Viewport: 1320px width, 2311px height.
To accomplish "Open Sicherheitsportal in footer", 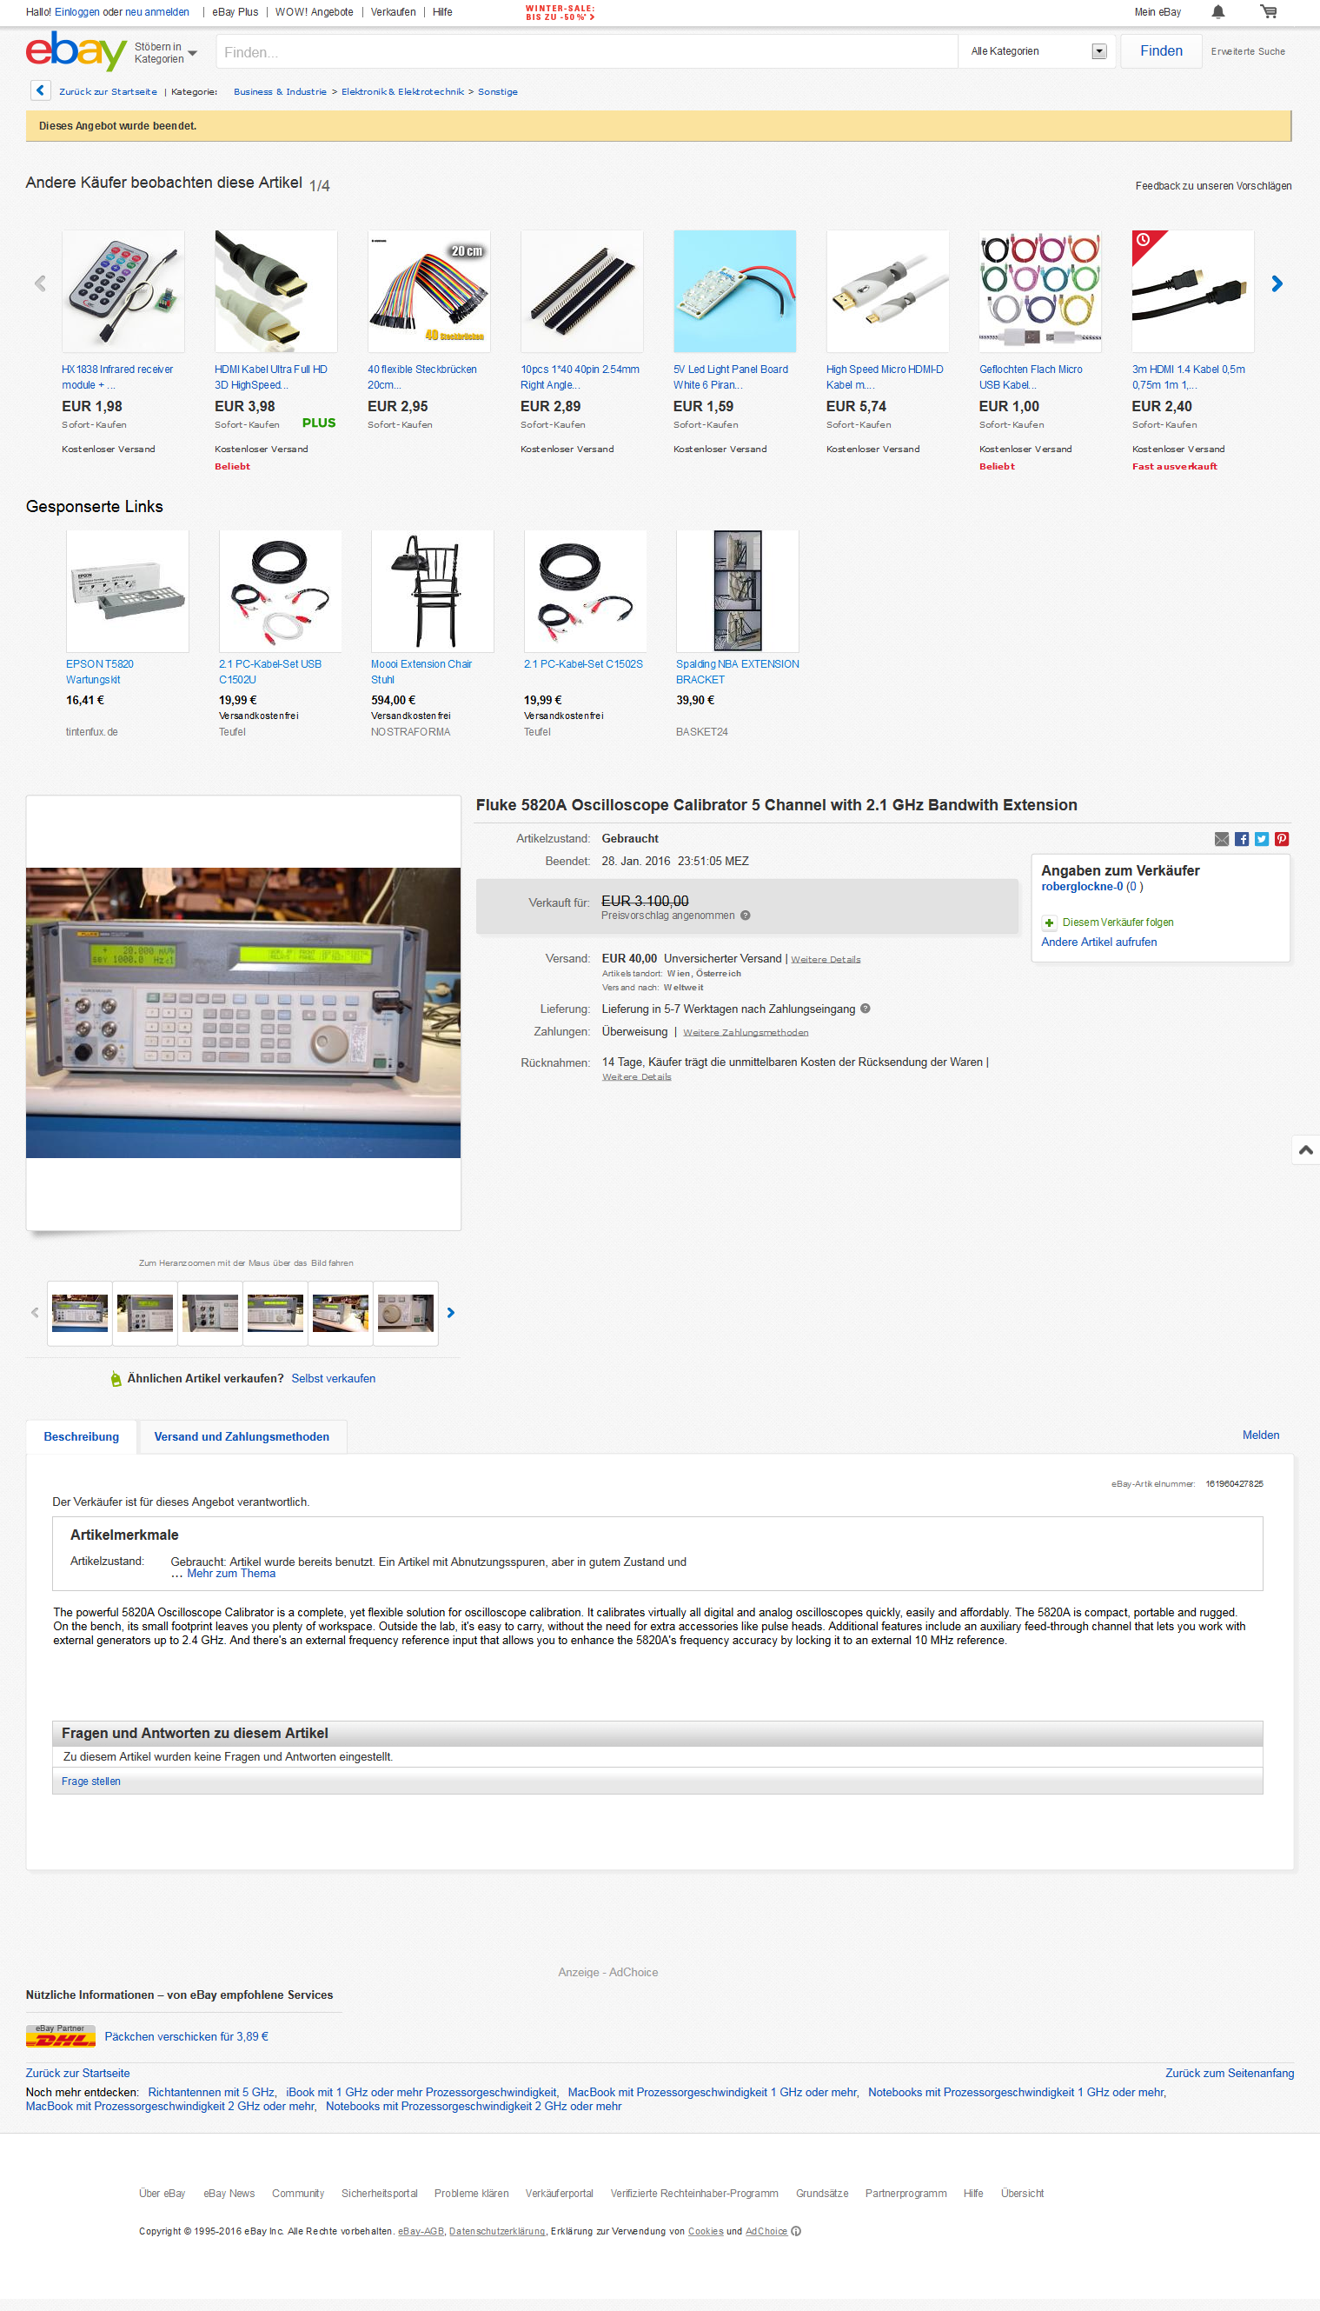I will (379, 2193).
